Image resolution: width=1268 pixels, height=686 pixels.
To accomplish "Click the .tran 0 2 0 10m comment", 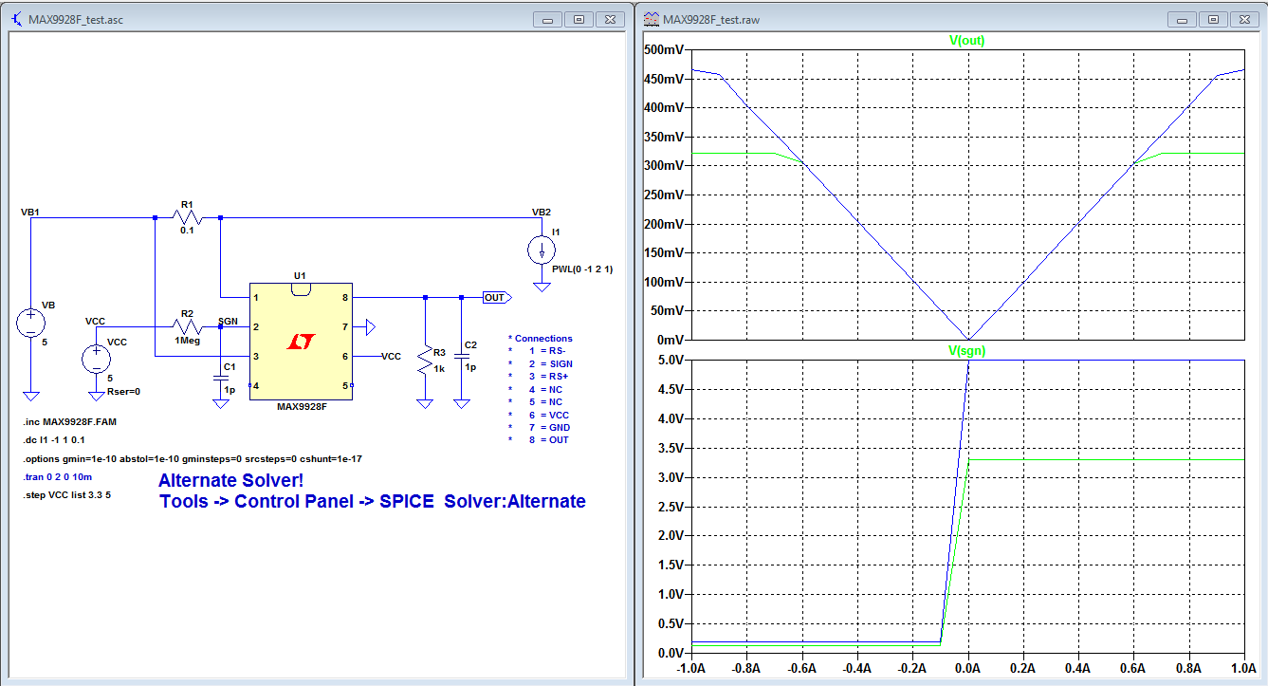I will 57,477.
